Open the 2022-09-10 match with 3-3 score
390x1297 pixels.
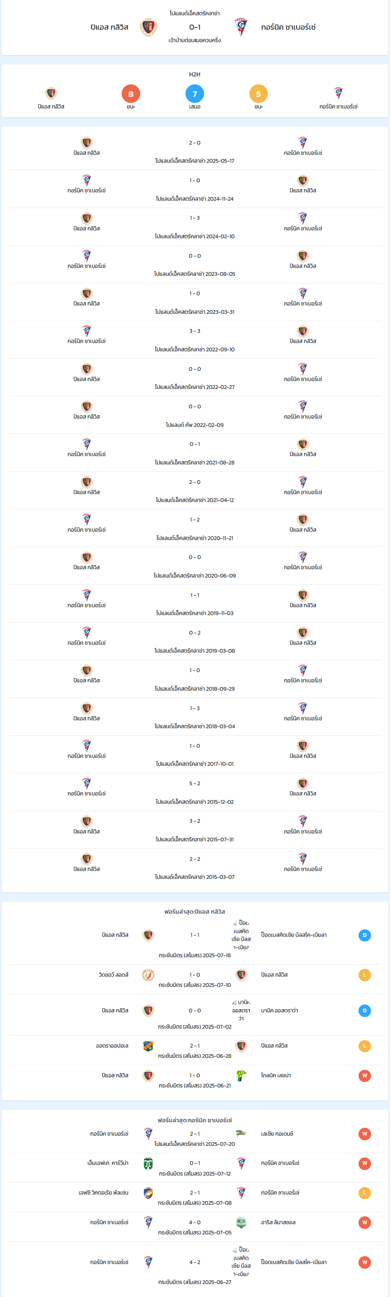[x=194, y=340]
